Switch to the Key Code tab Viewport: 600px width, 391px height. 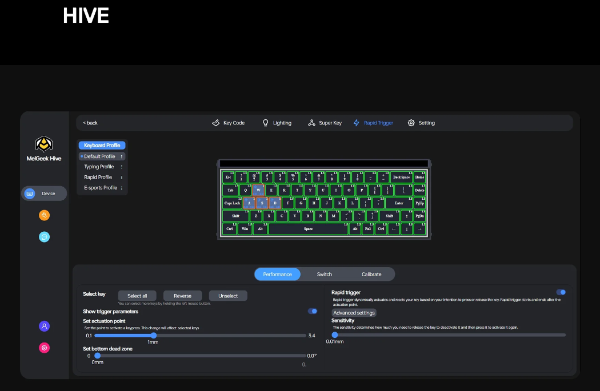pos(229,123)
